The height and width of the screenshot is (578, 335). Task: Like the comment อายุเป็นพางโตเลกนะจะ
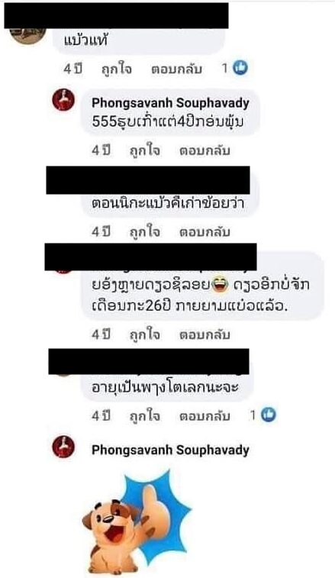(145, 416)
